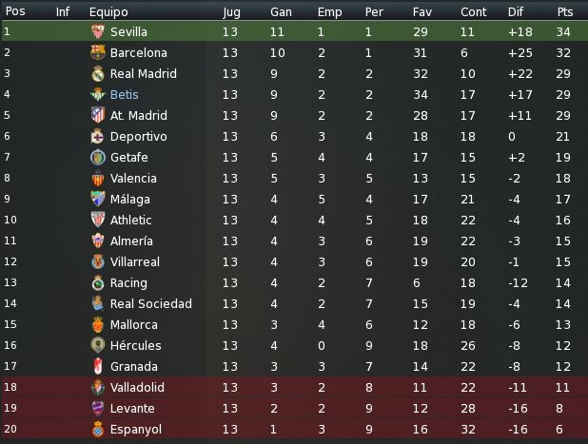Click the Betis club crest icon
Image resolution: width=588 pixels, height=444 pixels.
tap(98, 94)
